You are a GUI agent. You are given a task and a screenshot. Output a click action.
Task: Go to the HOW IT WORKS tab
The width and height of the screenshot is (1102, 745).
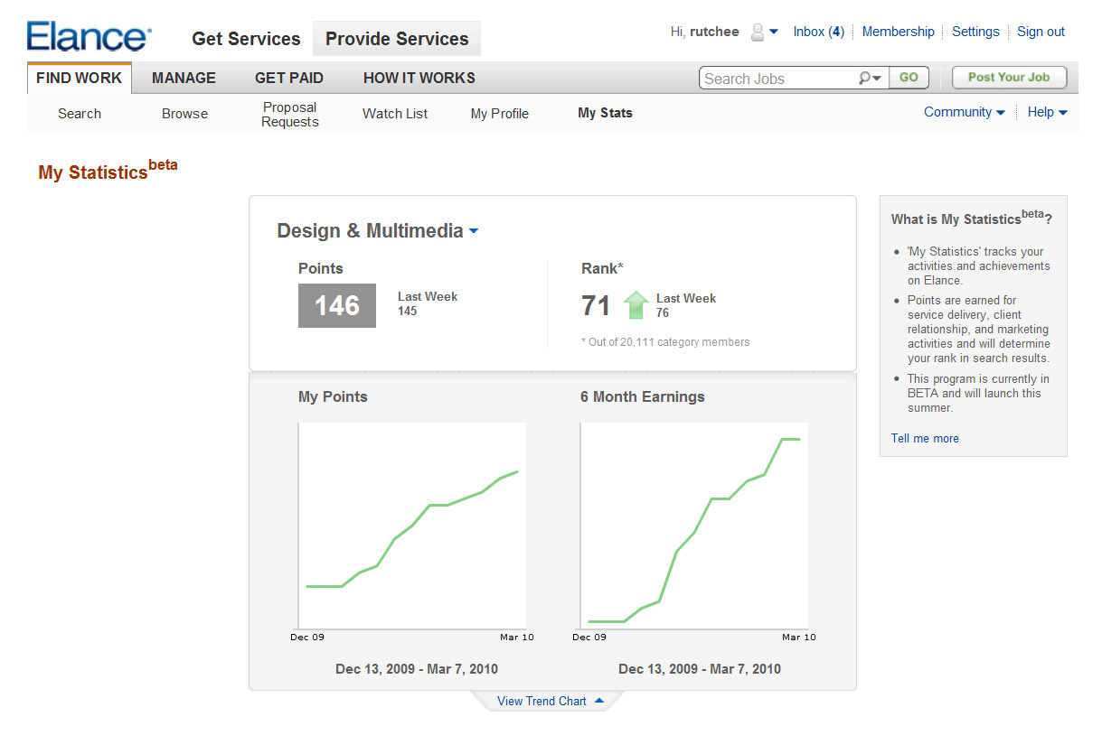pyautogui.click(x=419, y=78)
